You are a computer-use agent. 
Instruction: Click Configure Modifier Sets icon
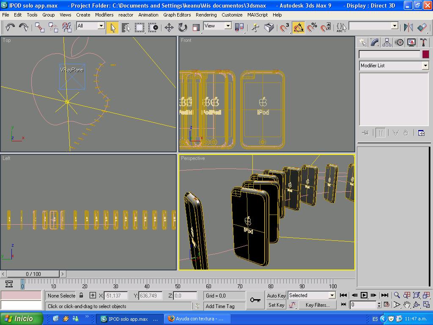[421, 133]
